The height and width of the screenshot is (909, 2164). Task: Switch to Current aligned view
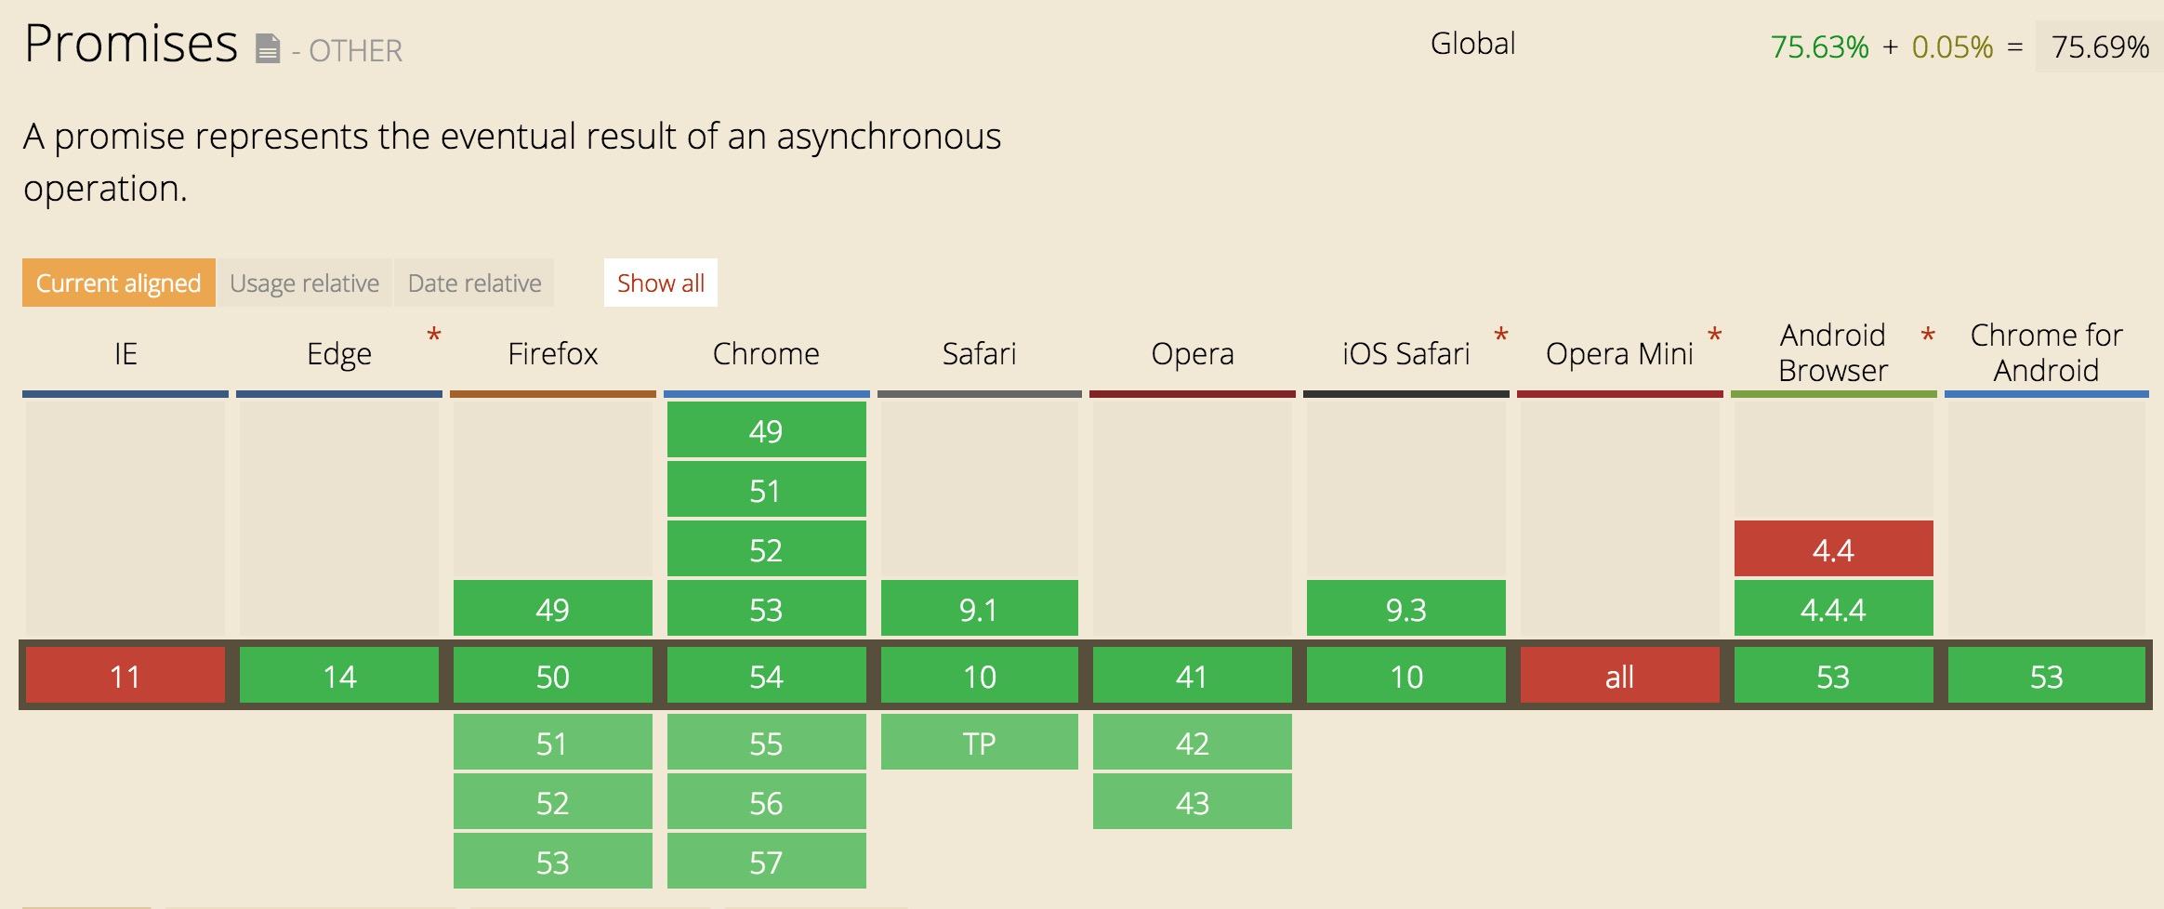pos(119,283)
